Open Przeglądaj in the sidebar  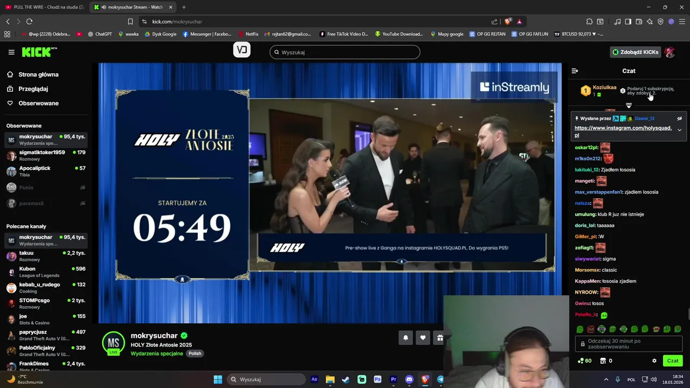(x=33, y=89)
